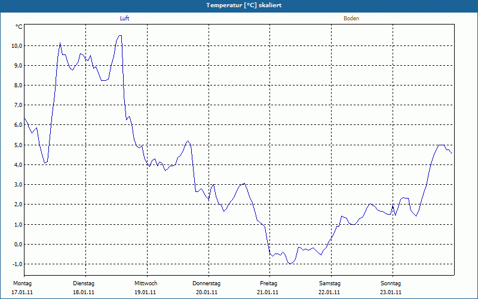Click the 4,0 y-axis value
Image resolution: width=478 pixels, height=299 pixels.
[x=18, y=165]
